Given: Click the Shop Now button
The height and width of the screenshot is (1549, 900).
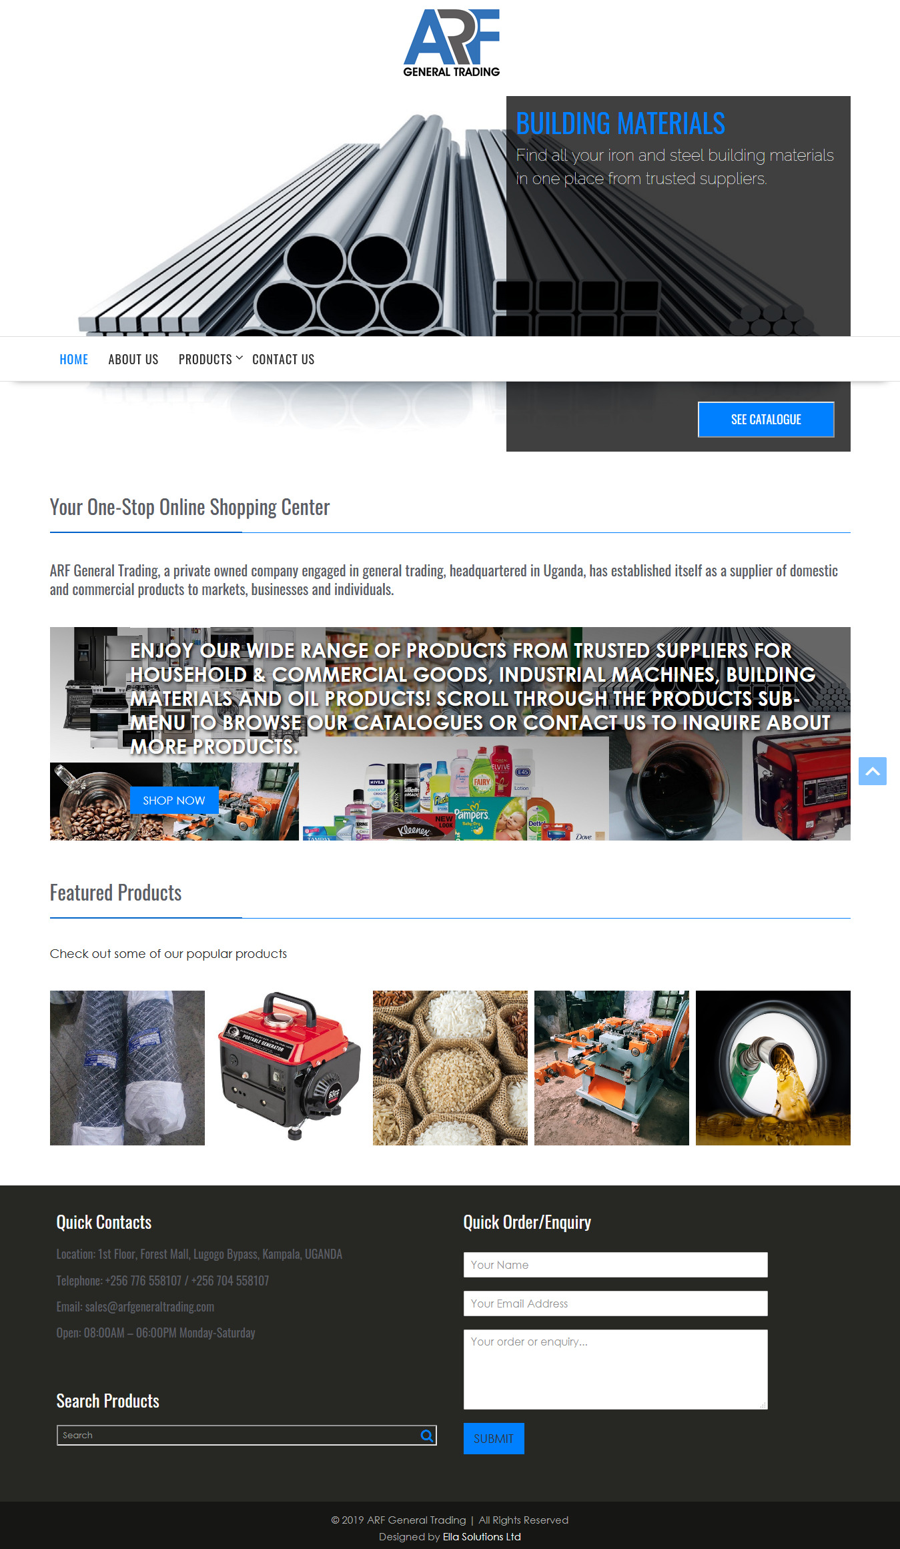Looking at the screenshot, I should point(174,801).
